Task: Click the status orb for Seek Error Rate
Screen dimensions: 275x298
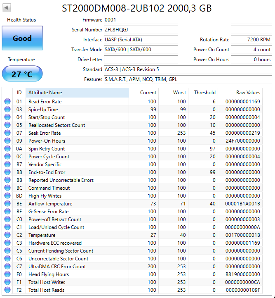Action: pyautogui.click(x=7, y=133)
